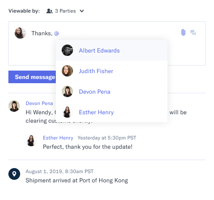Image resolution: width=214 pixels, height=200 pixels.
Task: Click Devon Pena's avatar in the mention list
Action: pos(67,91)
